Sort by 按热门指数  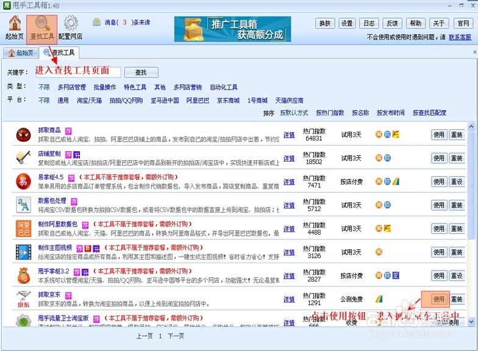(x=330, y=113)
